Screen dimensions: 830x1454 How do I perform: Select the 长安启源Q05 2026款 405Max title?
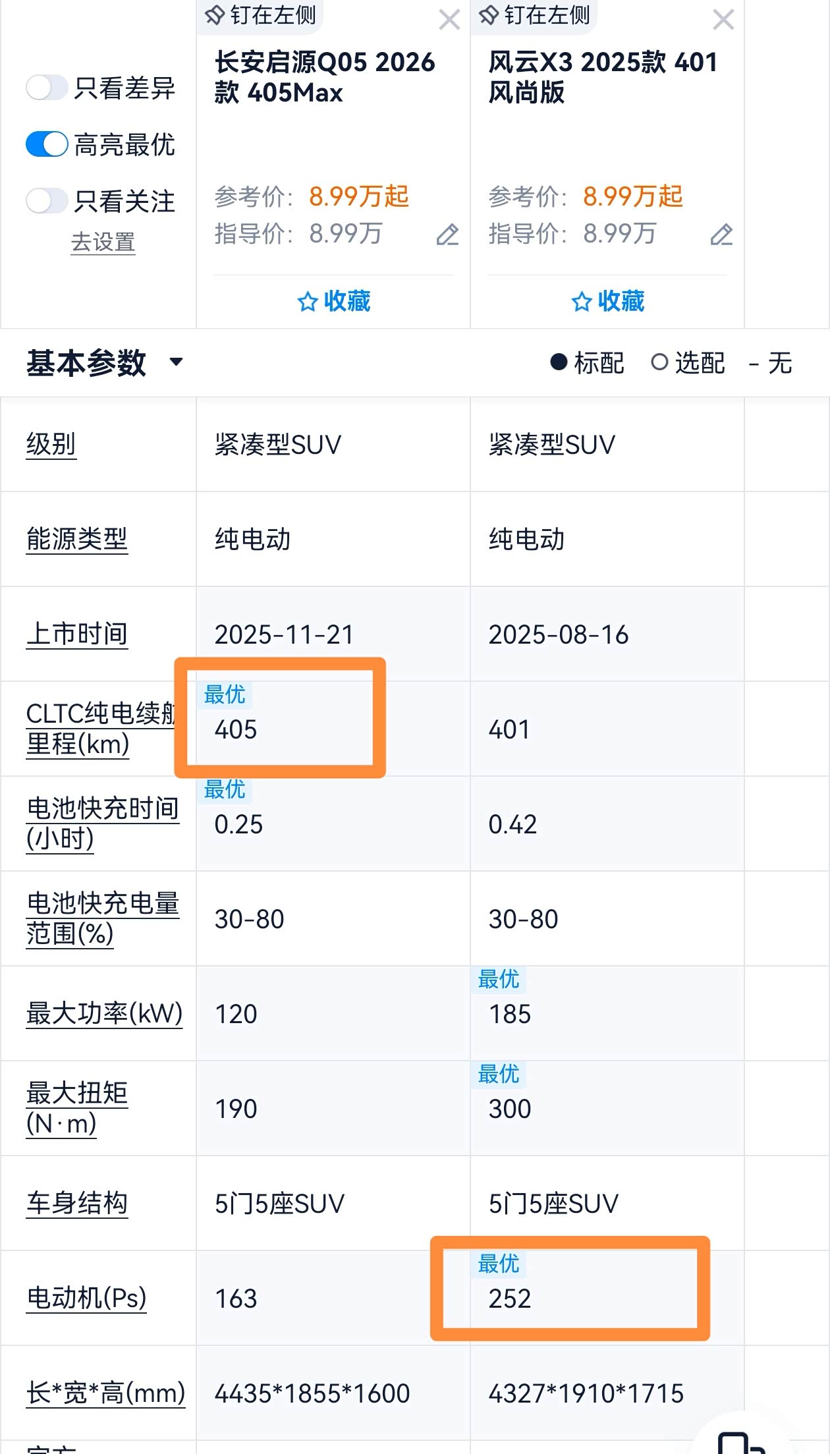click(325, 77)
